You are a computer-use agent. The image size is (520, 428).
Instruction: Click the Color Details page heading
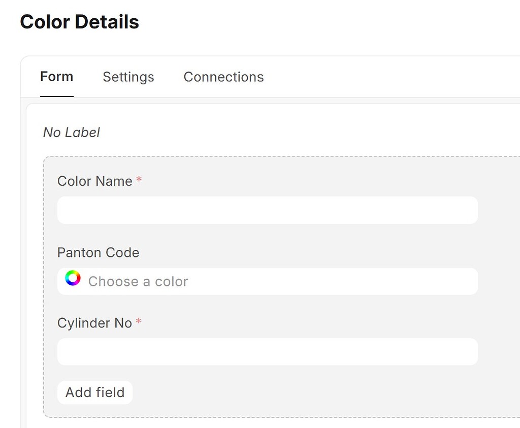79,22
